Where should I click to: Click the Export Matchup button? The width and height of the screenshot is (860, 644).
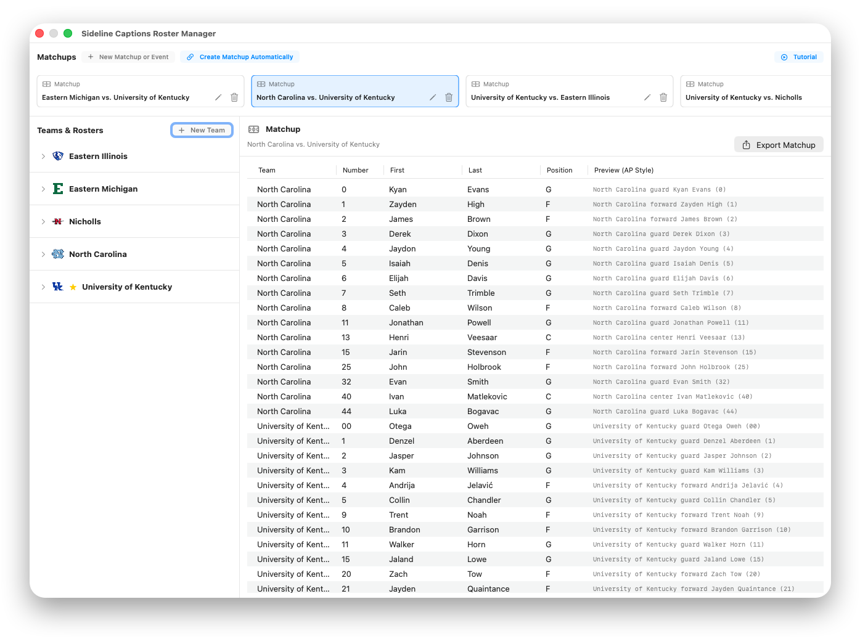click(x=779, y=145)
